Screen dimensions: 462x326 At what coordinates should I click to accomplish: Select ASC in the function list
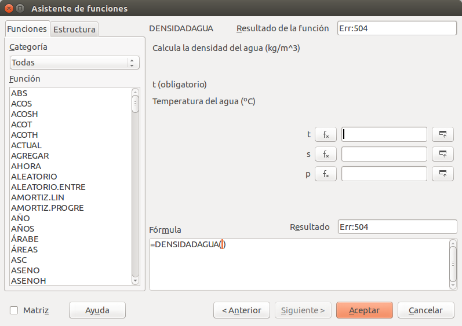coord(71,260)
